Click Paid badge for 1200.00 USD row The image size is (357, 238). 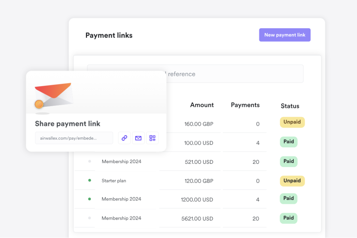(x=289, y=198)
